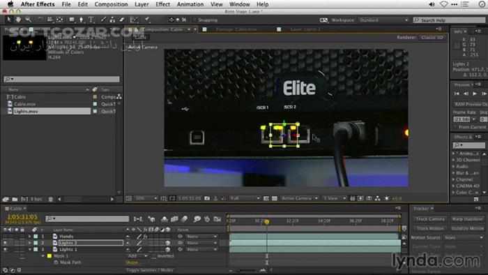Select the Hand tool in toolbar
Image resolution: width=488 pixels, height=275 pixels.
(18, 20)
